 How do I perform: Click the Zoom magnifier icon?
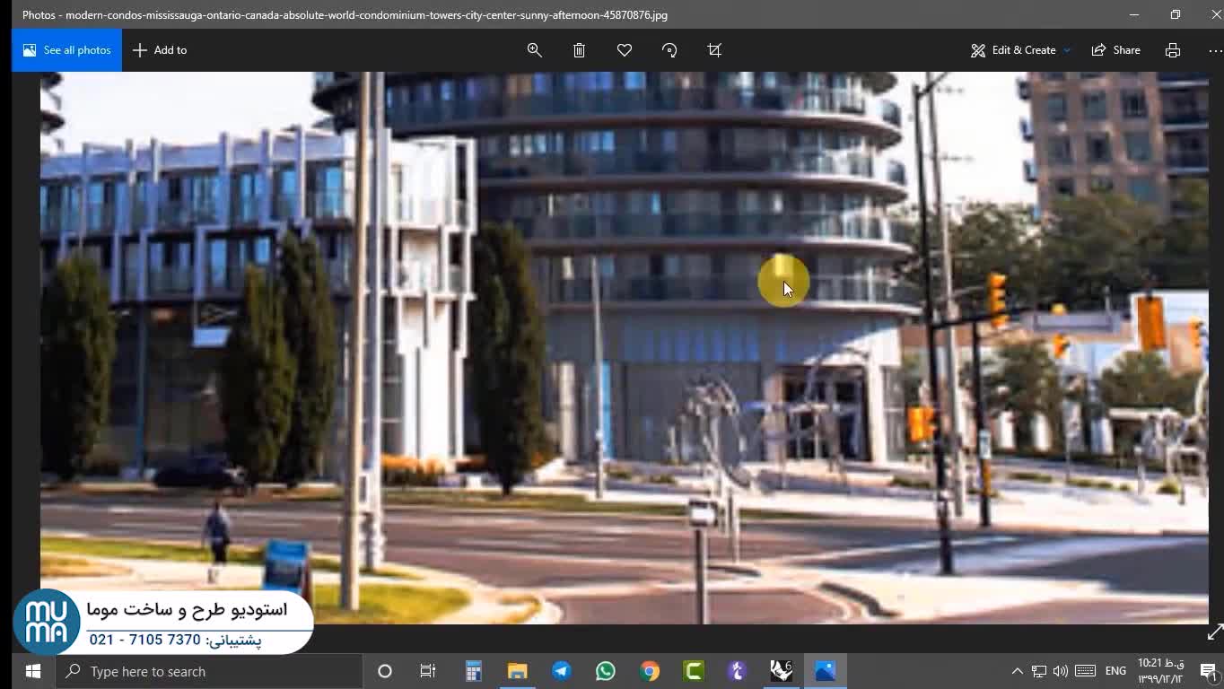point(534,50)
